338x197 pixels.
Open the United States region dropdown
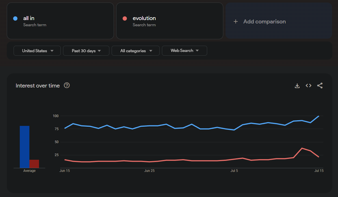[x=37, y=51]
